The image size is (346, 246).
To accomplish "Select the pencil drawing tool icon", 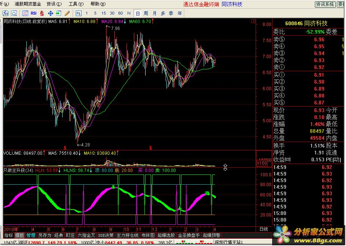I will pos(67,14).
